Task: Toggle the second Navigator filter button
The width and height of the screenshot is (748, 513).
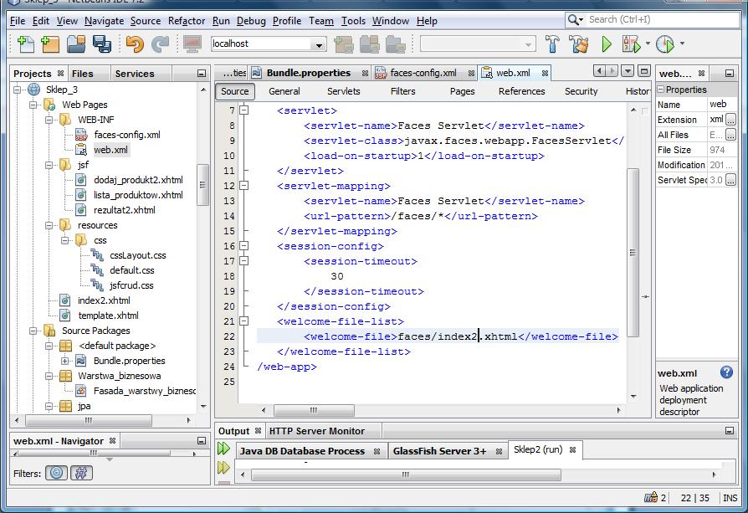Action: [x=81, y=473]
